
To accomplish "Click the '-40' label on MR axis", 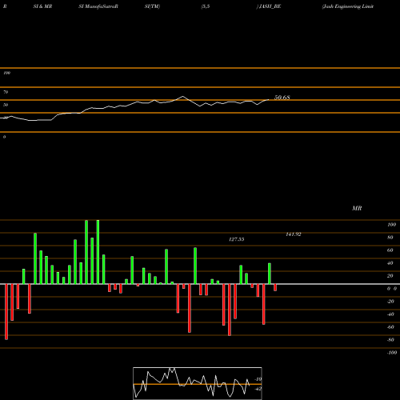I will [390, 314].
